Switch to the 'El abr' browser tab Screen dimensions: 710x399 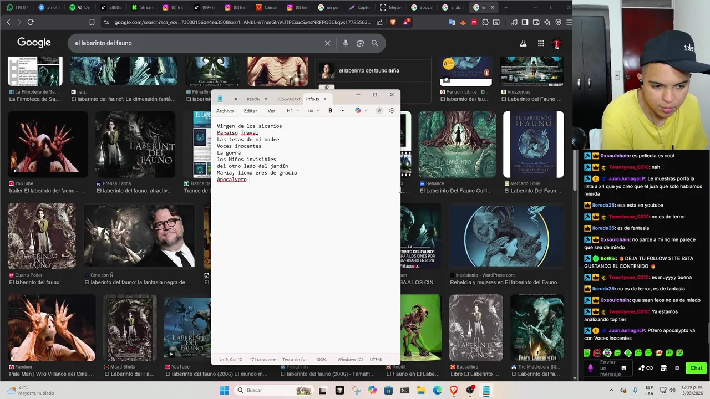click(453, 7)
